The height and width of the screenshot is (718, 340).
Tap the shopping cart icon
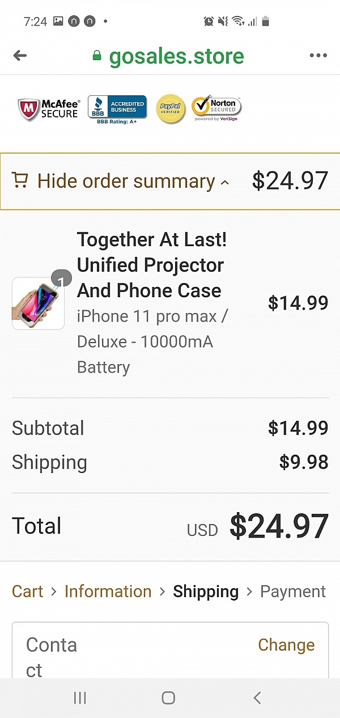[x=20, y=181]
